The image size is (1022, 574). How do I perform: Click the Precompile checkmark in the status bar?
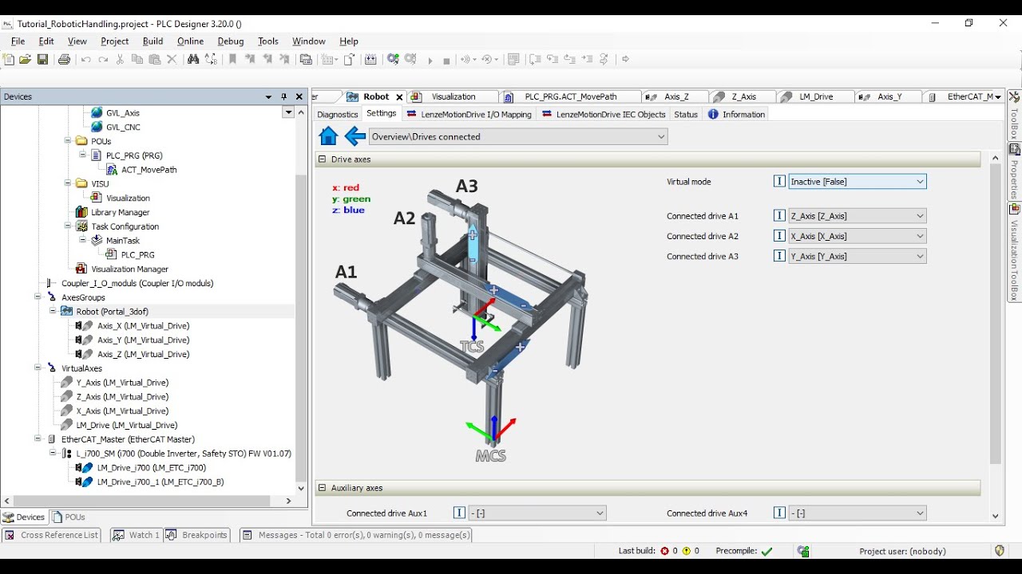click(x=767, y=551)
